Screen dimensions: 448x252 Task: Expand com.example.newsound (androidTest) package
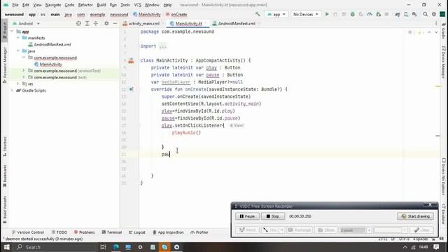pos(24,71)
